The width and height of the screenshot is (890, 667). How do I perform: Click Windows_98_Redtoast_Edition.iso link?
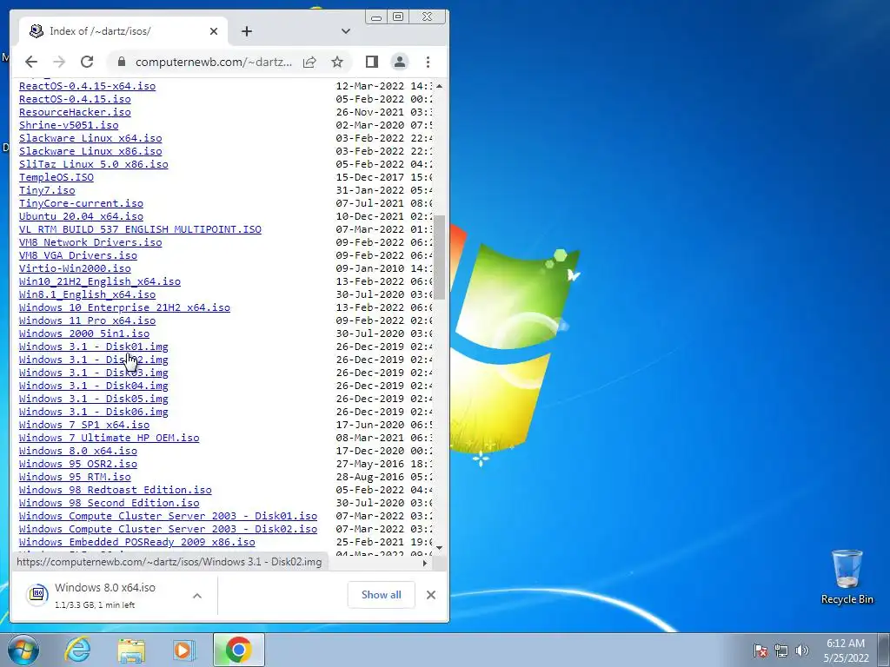point(116,491)
